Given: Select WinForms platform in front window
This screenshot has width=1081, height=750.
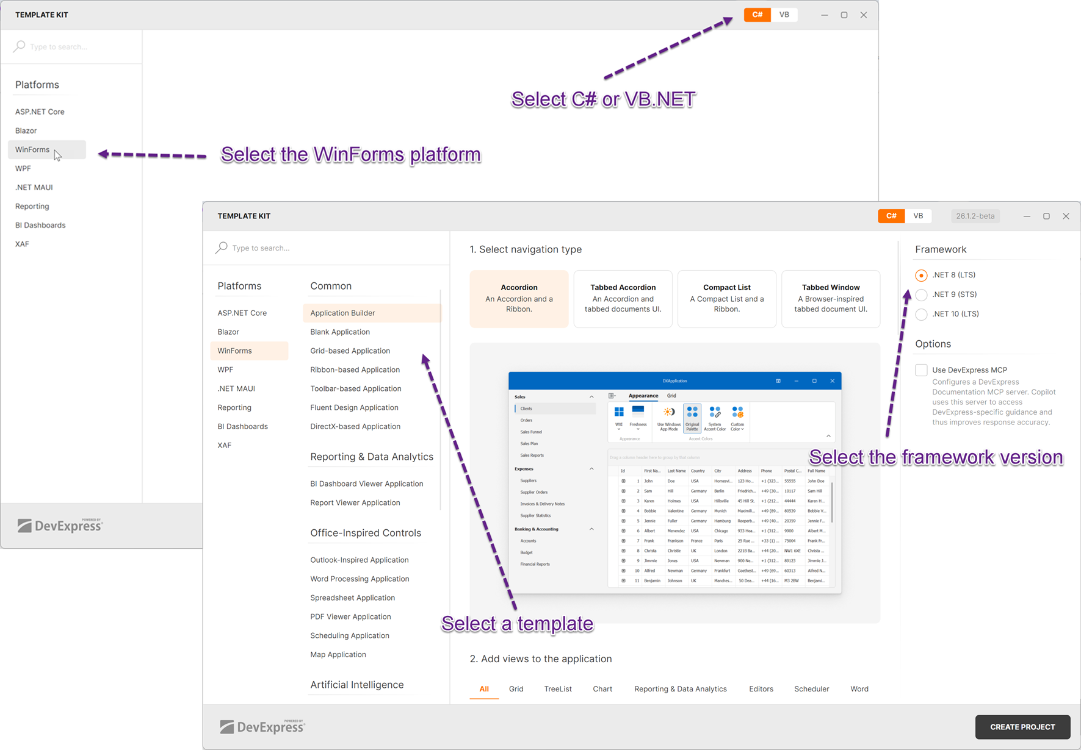Looking at the screenshot, I should 249,351.
